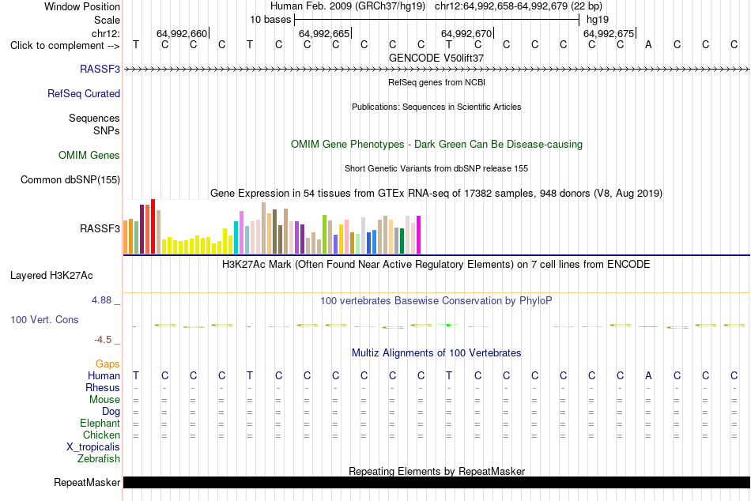The width and height of the screenshot is (751, 501).
Task: Click the 4.88 PhyloP upper scale value
Action: [101, 300]
